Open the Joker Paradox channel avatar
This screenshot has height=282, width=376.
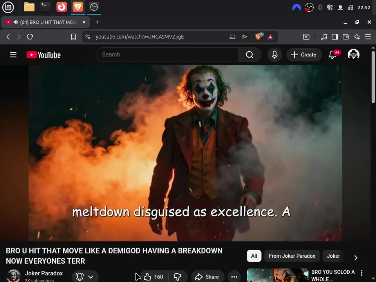pyautogui.click(x=13, y=276)
